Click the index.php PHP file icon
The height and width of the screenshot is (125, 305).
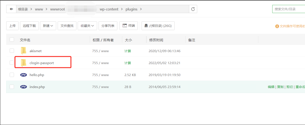click(23, 87)
